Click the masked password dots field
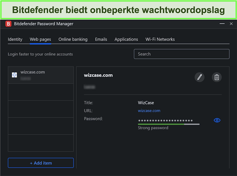Screen dimensions: 237x176 [166, 121]
